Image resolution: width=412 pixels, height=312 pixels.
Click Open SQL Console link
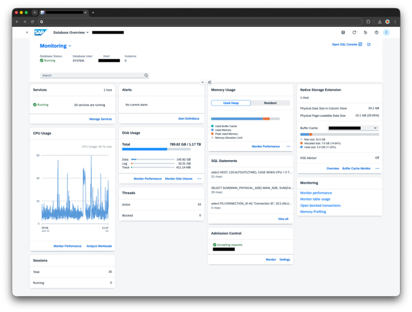click(x=347, y=44)
